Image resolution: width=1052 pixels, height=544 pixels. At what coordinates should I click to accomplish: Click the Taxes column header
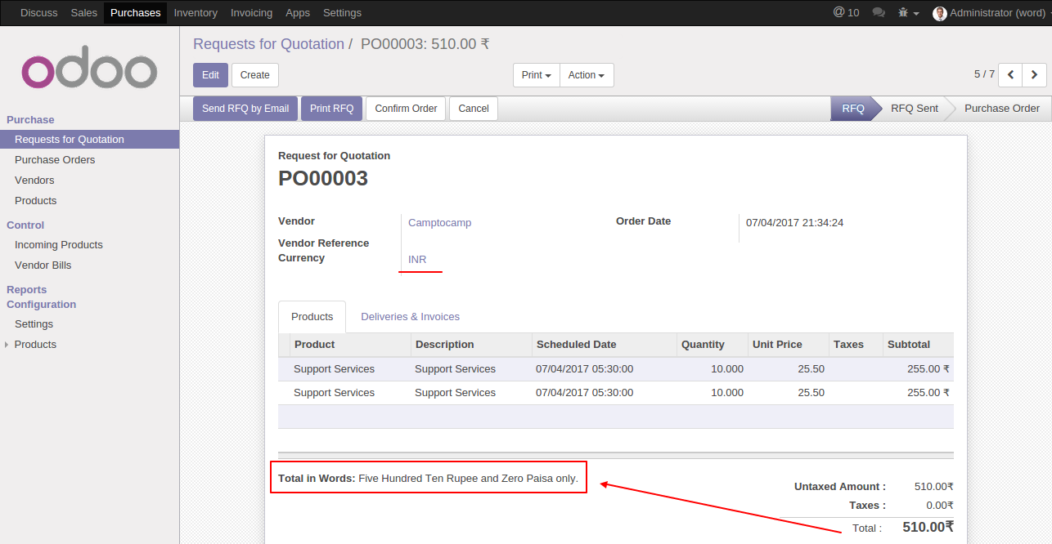click(856, 345)
